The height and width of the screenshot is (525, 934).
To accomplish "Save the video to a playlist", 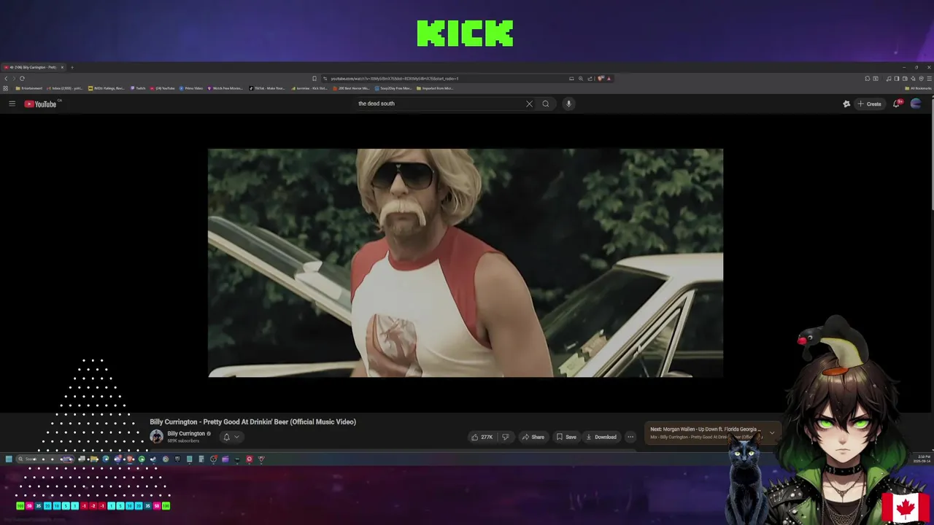I will (x=566, y=437).
